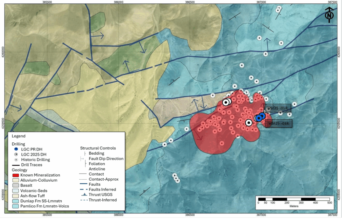Choose the Pamlico Fm Lmnstn-Volcs swatch
The height and width of the screenshot is (223, 347).
[16, 206]
